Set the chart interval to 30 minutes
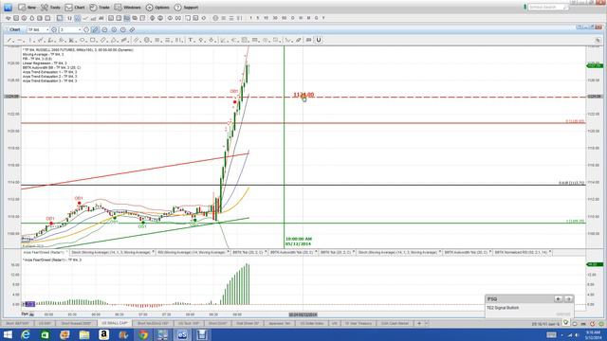Viewport: 607px width, 341px height. (x=275, y=18)
